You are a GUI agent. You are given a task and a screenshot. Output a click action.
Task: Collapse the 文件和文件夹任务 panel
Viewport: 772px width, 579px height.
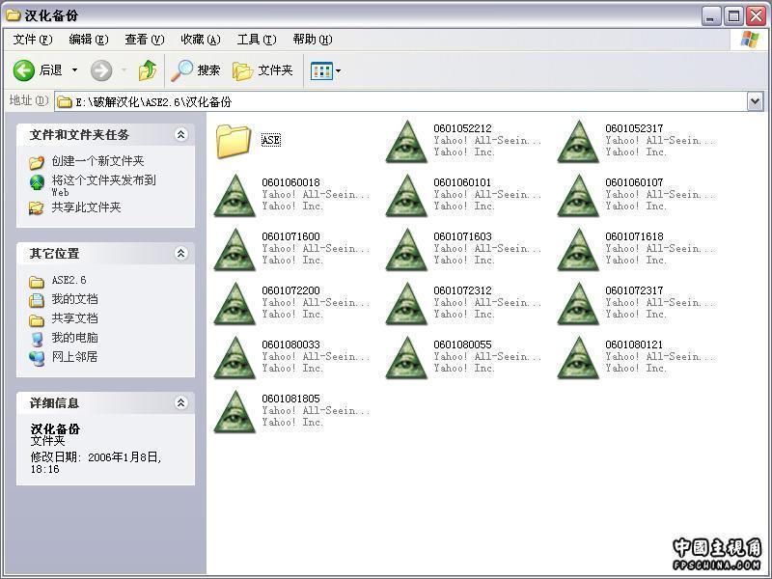[x=181, y=134]
